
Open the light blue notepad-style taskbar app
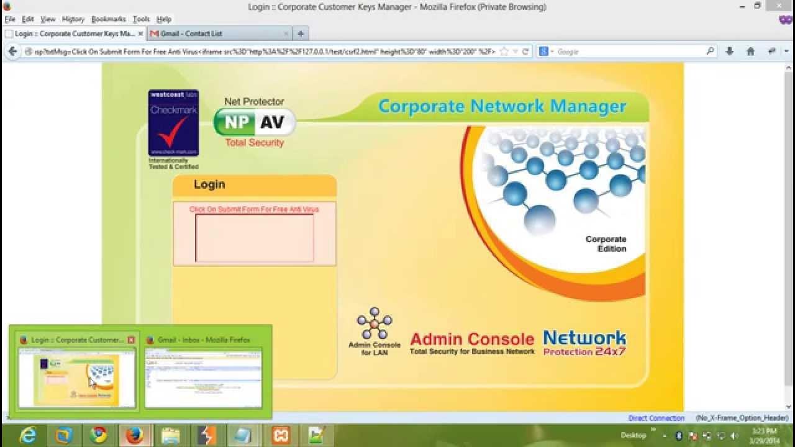242,435
